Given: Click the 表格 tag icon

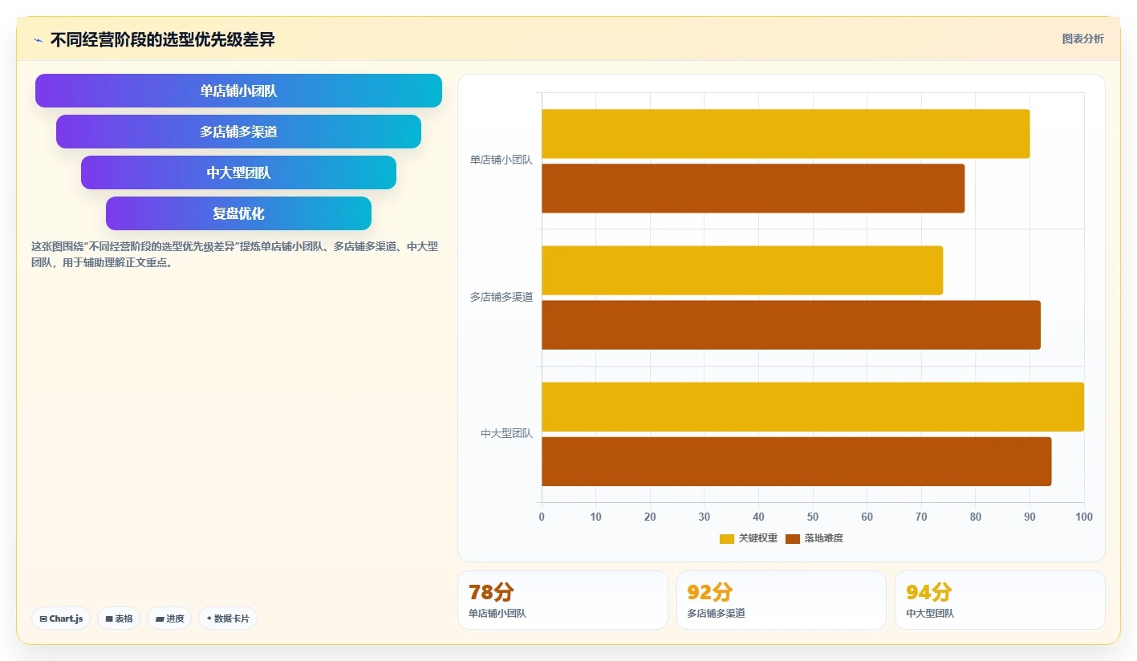Looking at the screenshot, I should click(109, 618).
